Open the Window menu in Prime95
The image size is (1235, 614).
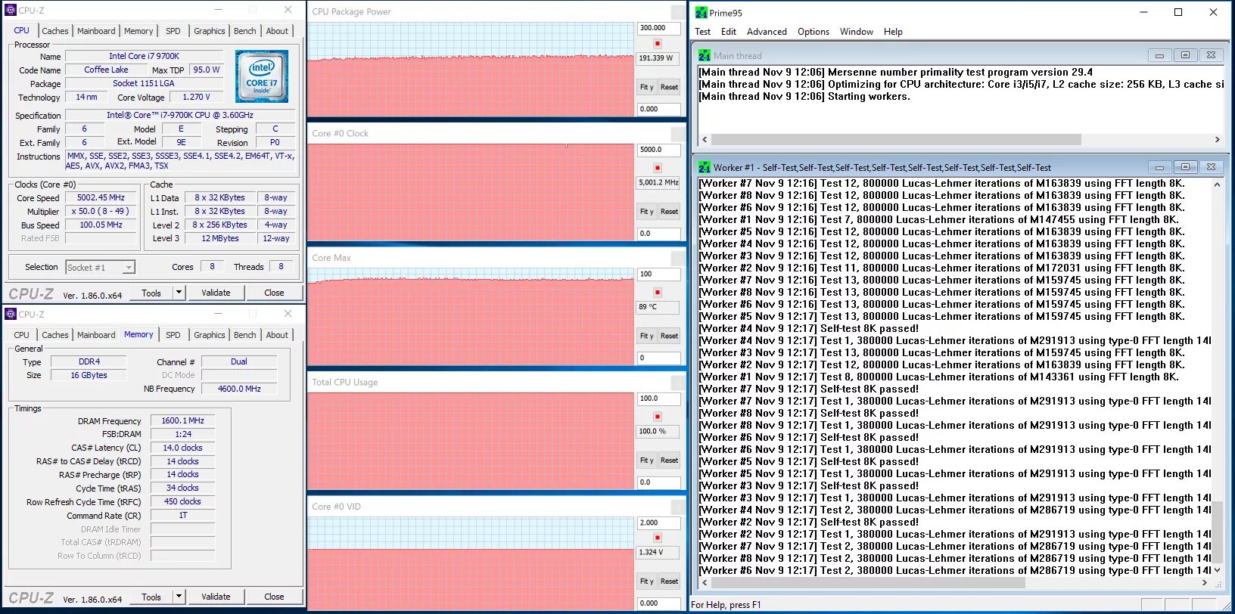click(857, 32)
